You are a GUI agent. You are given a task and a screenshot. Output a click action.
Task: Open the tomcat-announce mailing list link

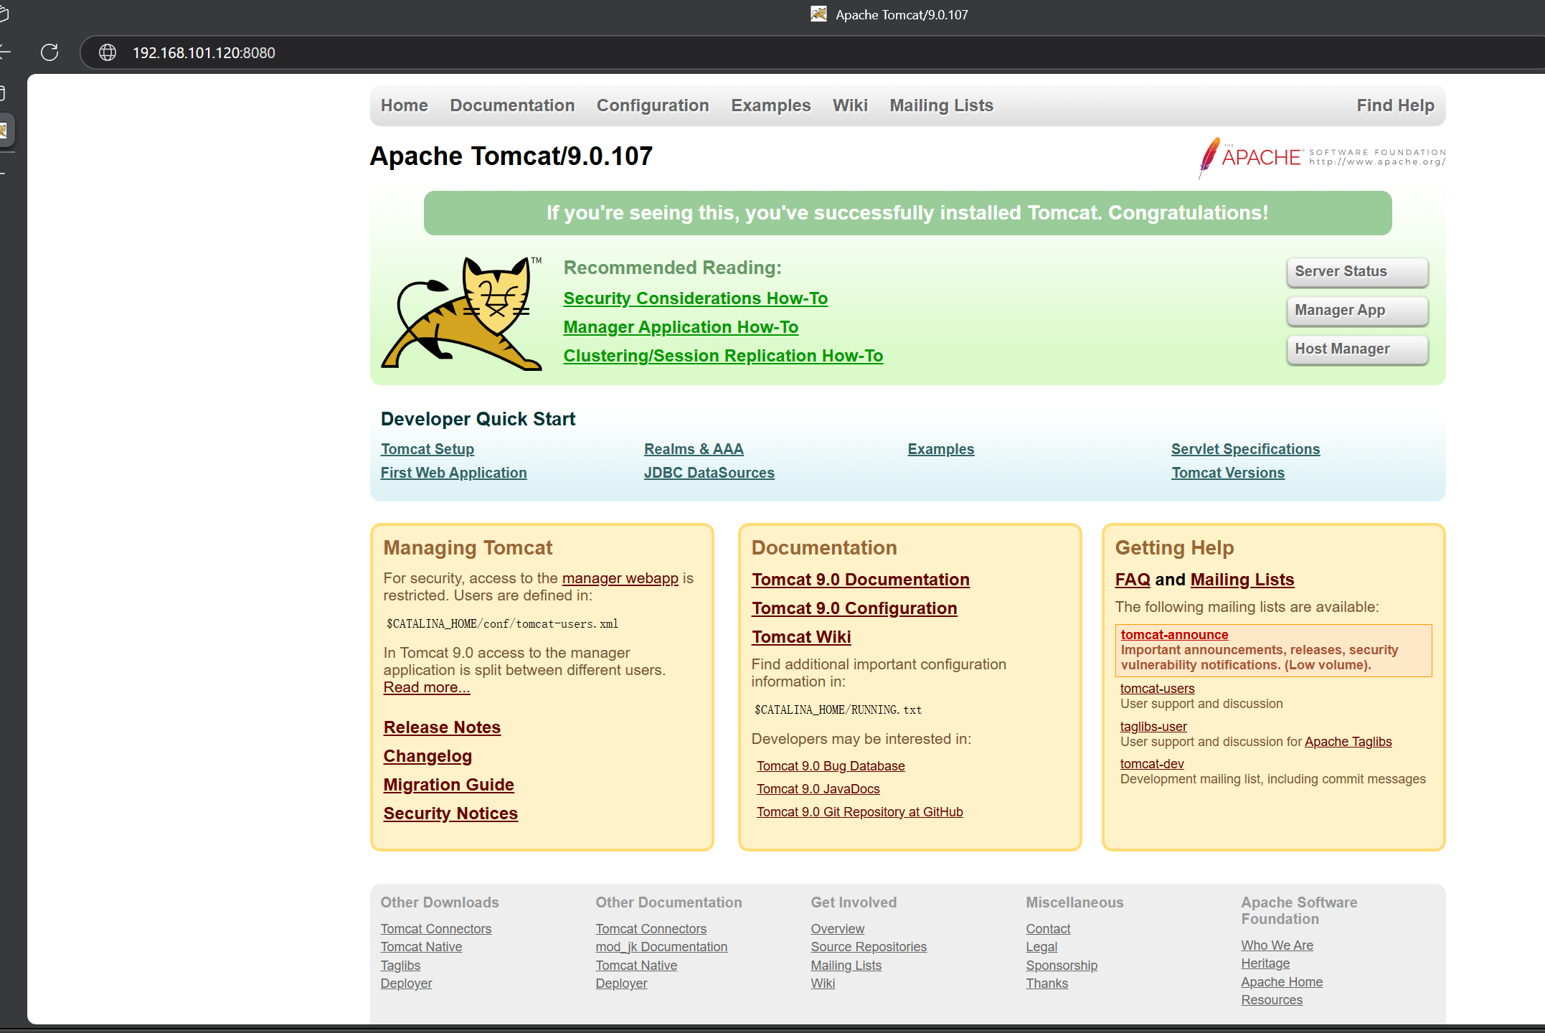(1174, 635)
